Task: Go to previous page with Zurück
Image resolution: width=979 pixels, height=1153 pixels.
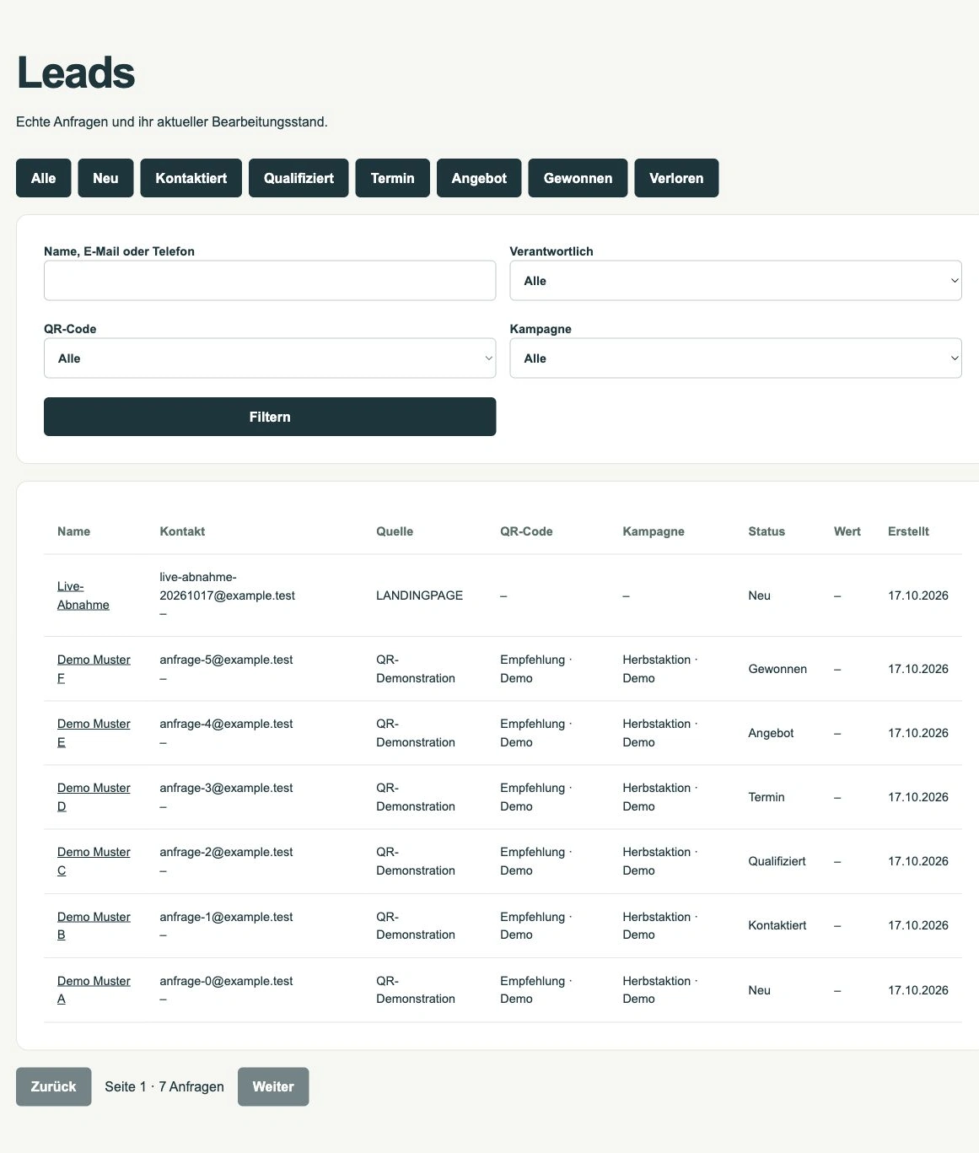Action: tap(53, 1086)
